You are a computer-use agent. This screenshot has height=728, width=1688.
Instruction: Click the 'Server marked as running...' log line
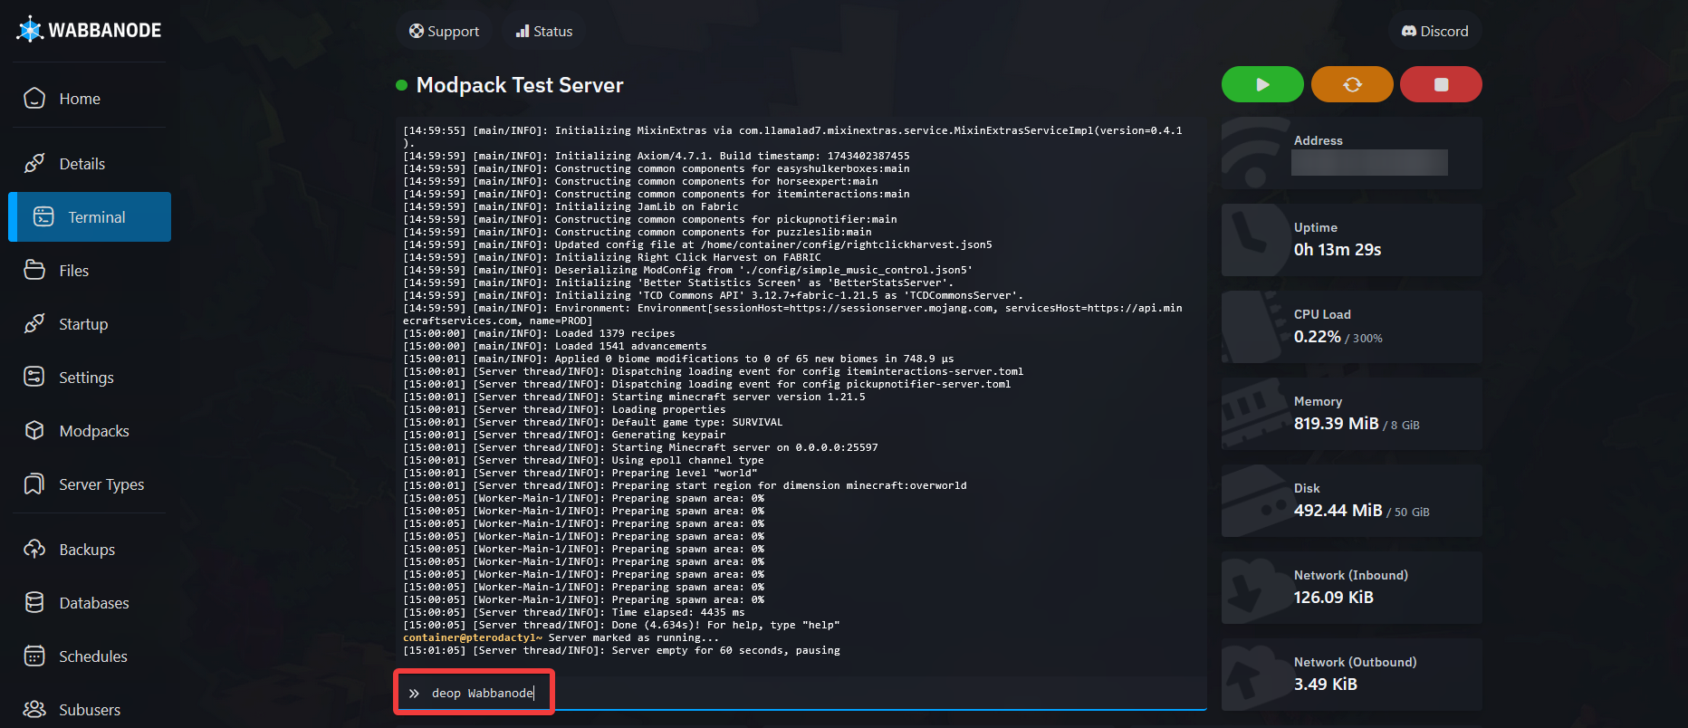[561, 637]
